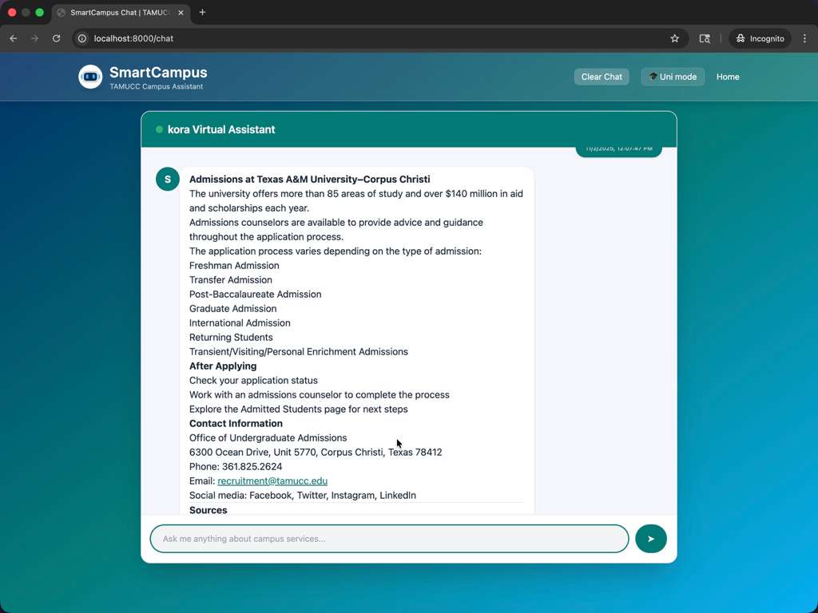
Task: Click the browser back arrow
Action: tap(14, 38)
